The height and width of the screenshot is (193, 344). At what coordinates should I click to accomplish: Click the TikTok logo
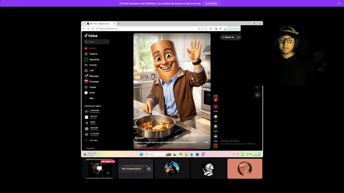point(91,36)
